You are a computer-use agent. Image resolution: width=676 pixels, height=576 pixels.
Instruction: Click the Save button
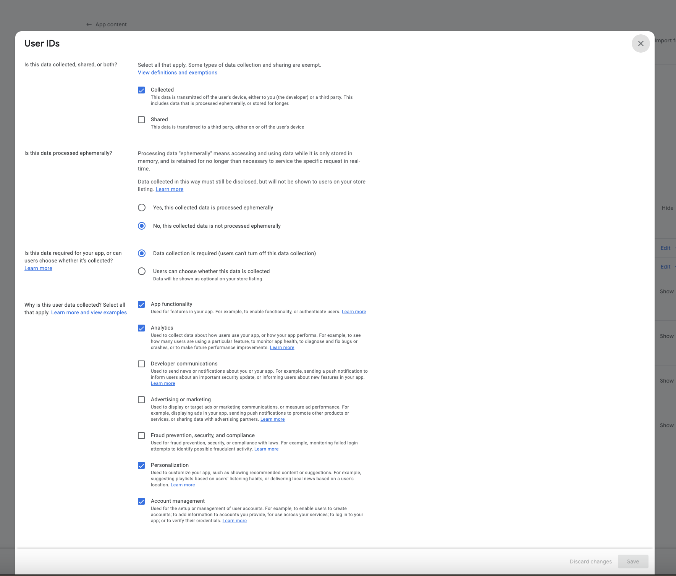[x=633, y=561]
